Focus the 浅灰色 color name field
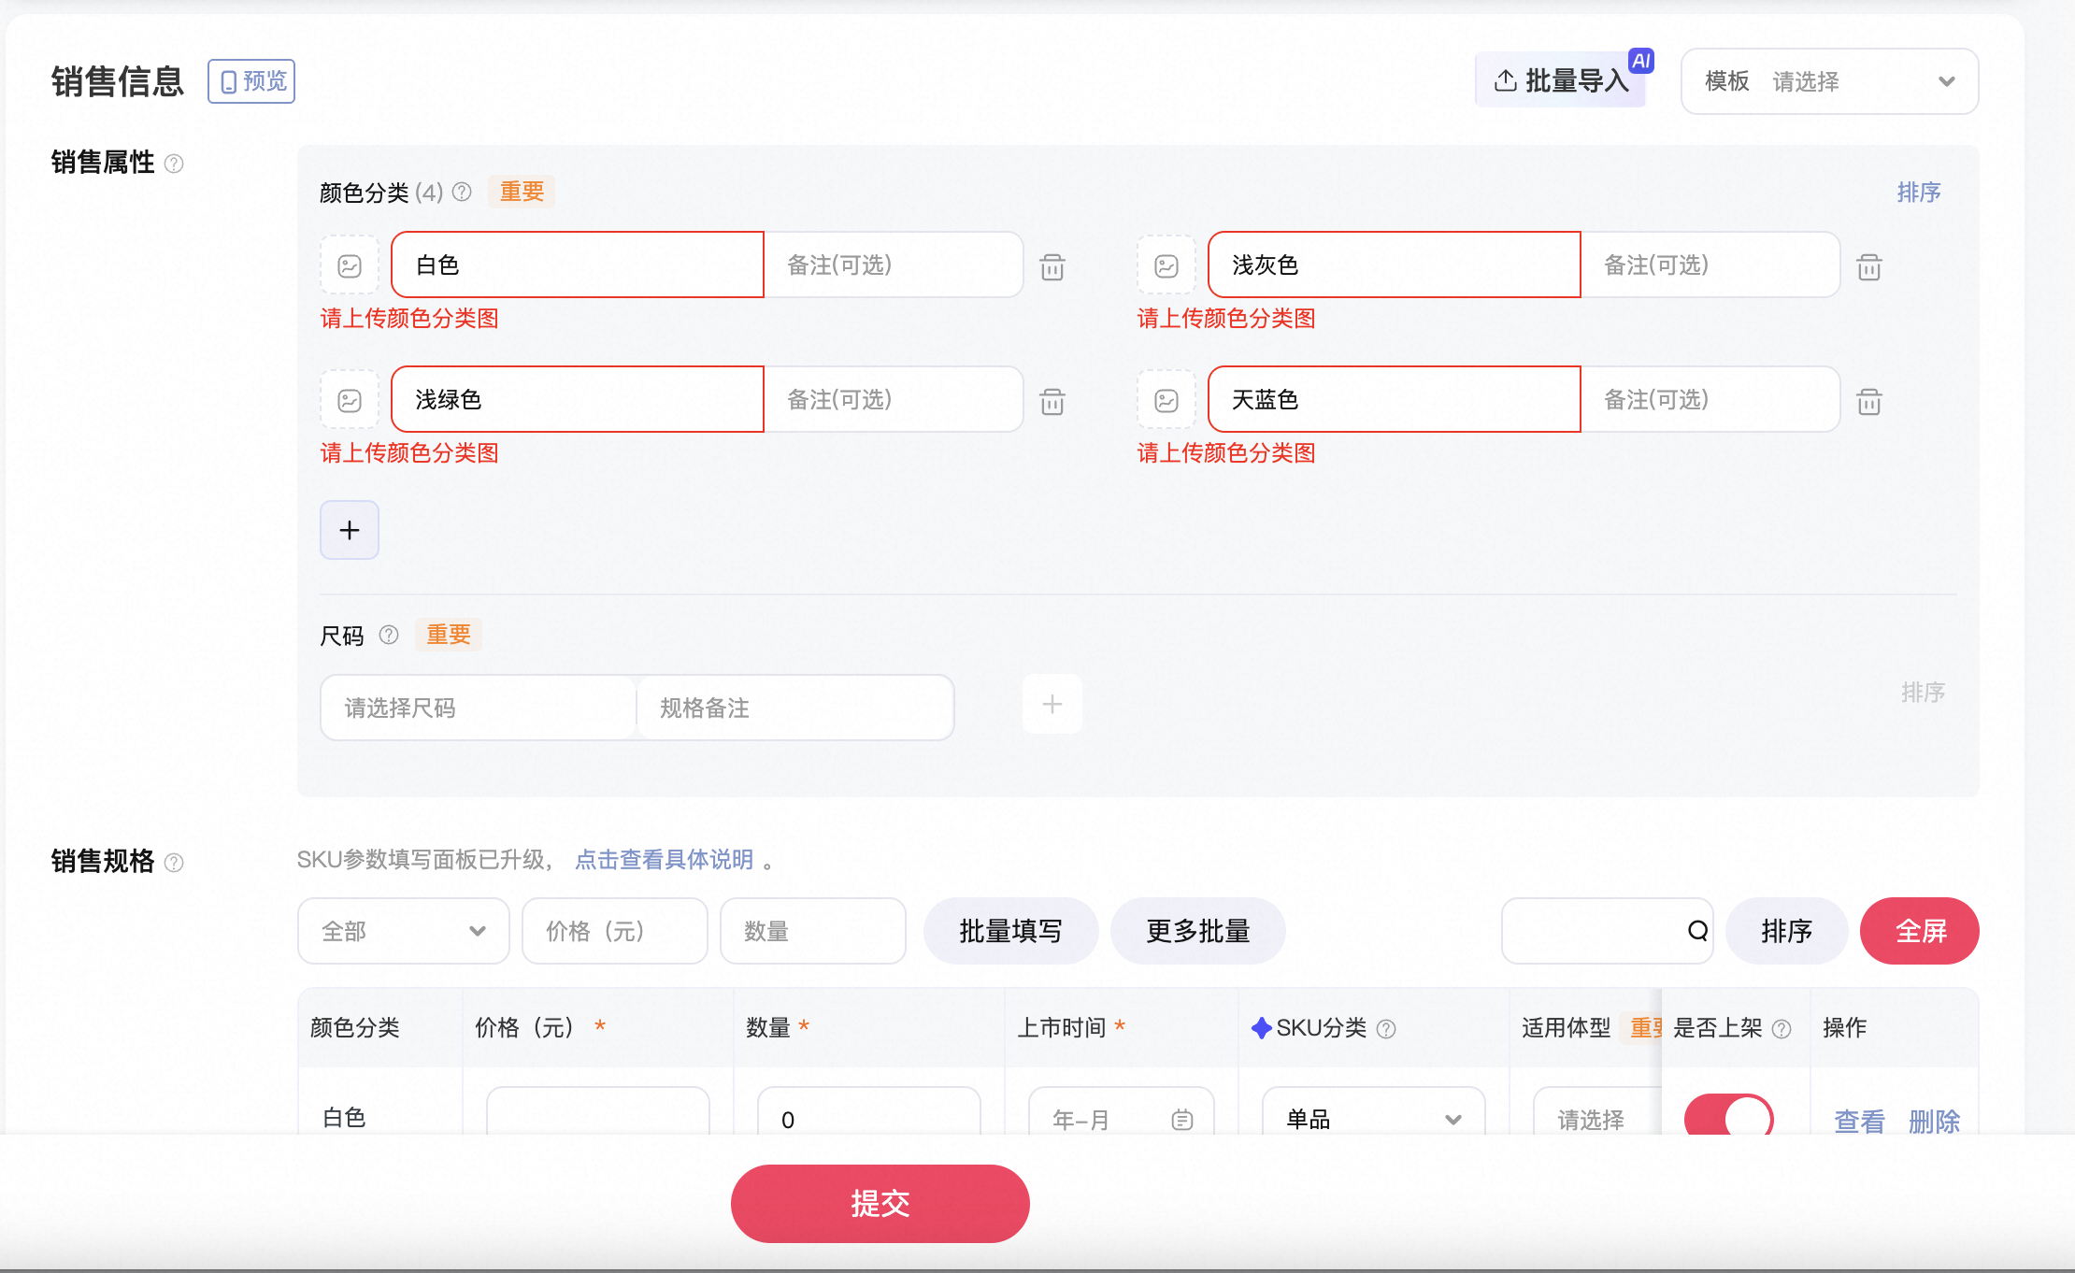The image size is (2075, 1273). click(1395, 265)
